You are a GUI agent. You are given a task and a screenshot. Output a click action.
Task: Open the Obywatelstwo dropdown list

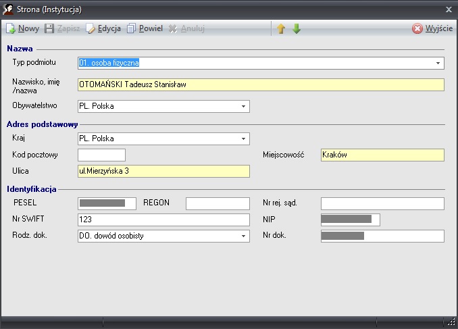point(243,107)
